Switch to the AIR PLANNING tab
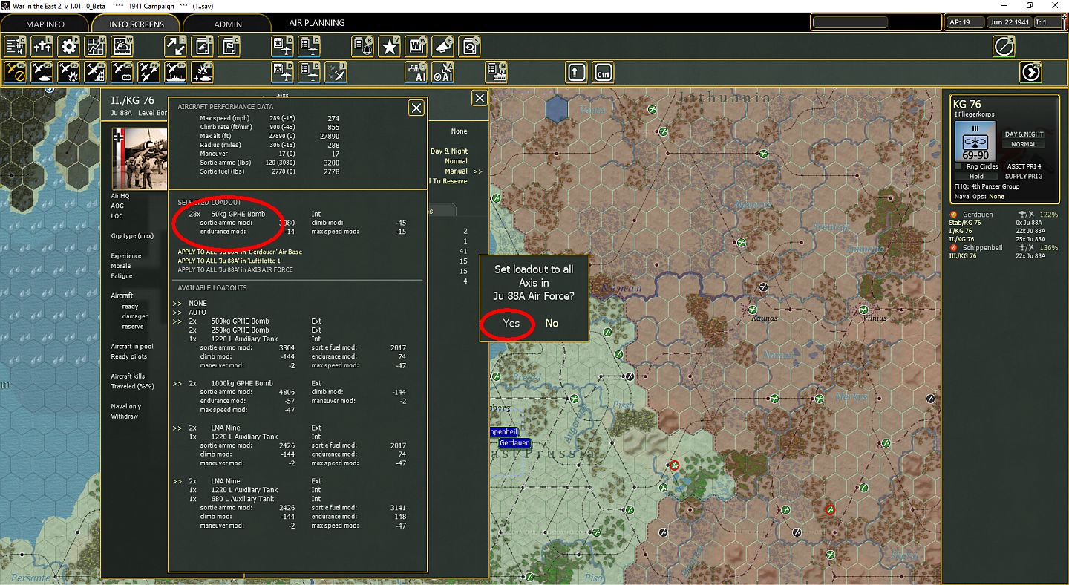1069x585 pixels. pyautogui.click(x=317, y=23)
